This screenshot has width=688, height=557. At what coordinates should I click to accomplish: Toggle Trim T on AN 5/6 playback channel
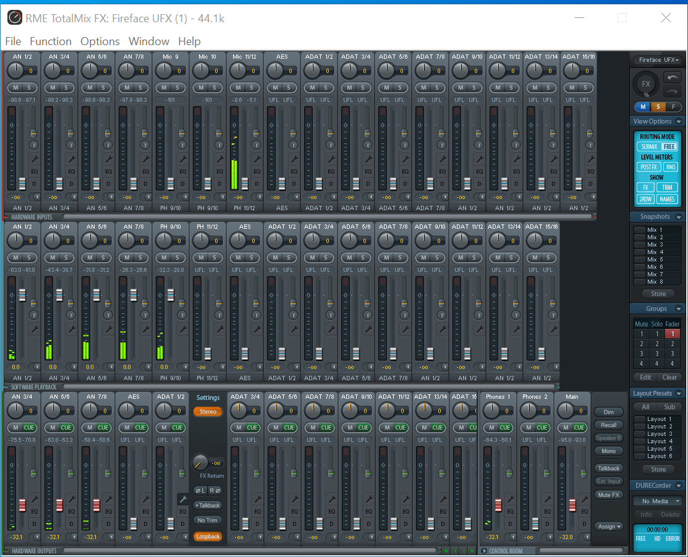108,315
